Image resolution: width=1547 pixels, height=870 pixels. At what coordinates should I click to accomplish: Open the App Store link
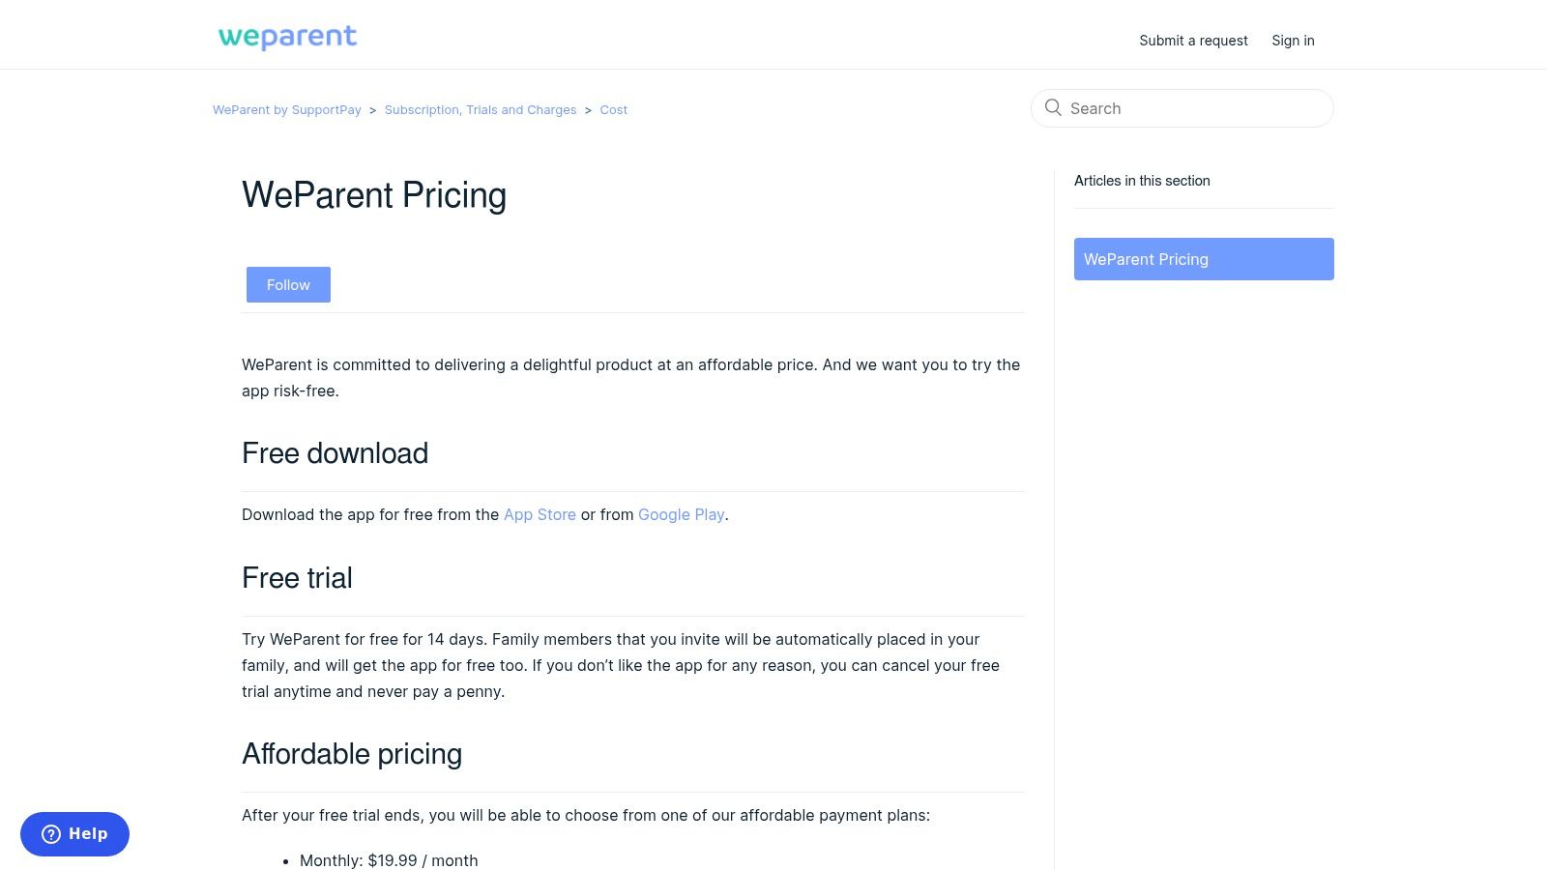540,514
